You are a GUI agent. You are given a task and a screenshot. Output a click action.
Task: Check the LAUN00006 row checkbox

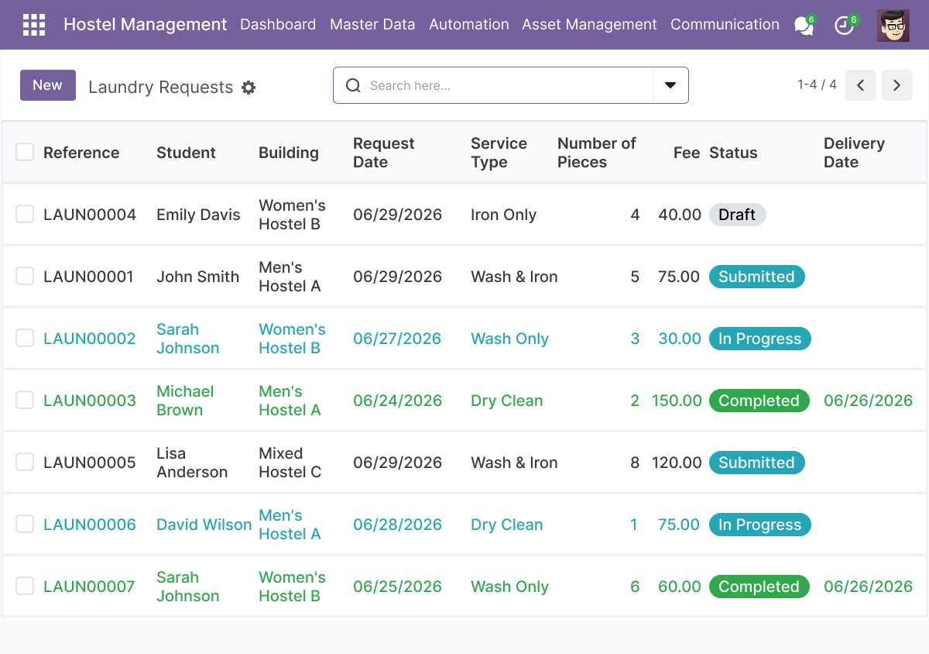coord(25,524)
